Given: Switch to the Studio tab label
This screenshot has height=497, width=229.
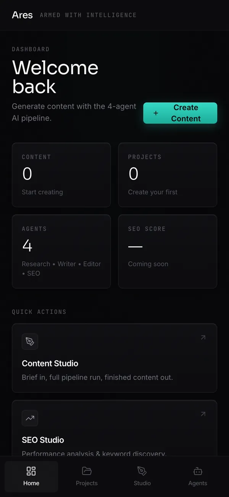Looking at the screenshot, I should point(142,483).
